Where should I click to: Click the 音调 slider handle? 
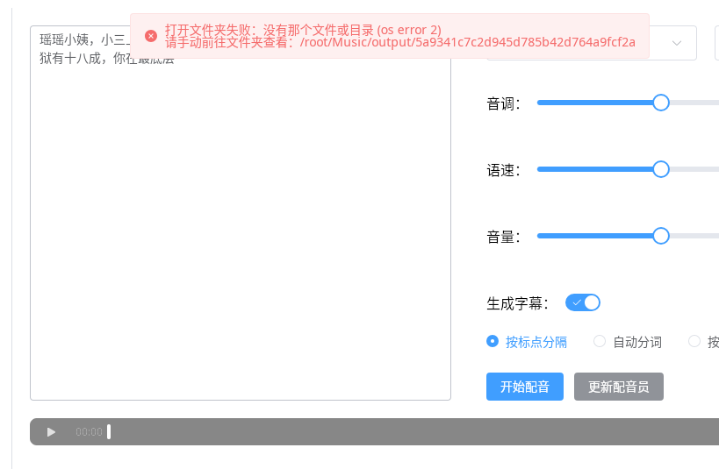[x=661, y=103]
